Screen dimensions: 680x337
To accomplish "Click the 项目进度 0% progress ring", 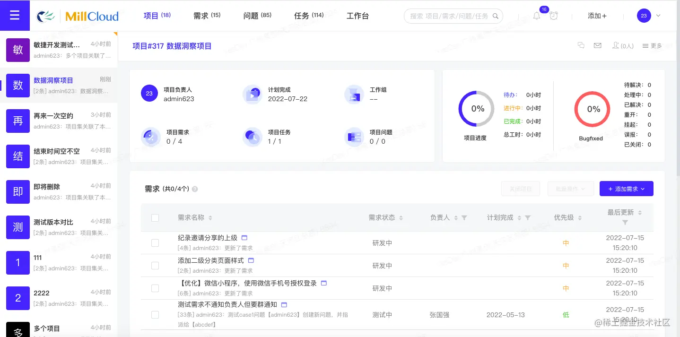I will (x=476, y=109).
